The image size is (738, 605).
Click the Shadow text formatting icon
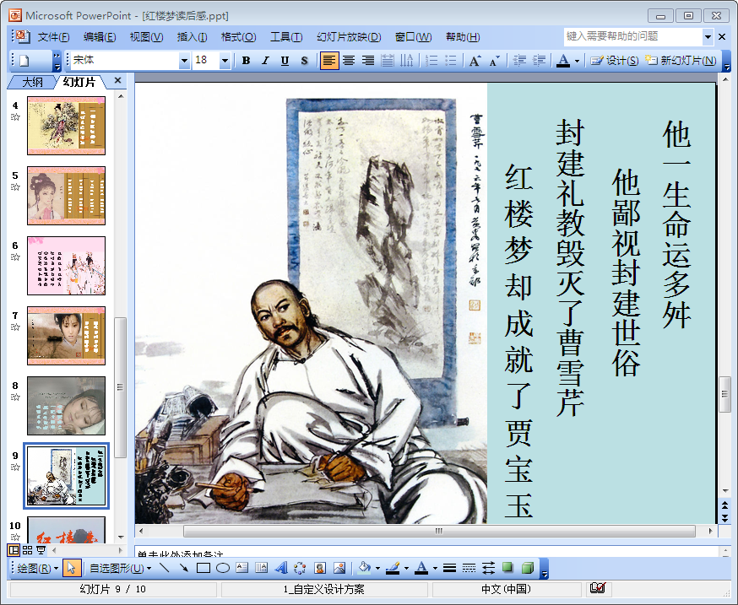pos(305,61)
